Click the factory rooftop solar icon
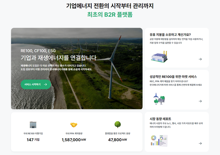 point(159,57)
